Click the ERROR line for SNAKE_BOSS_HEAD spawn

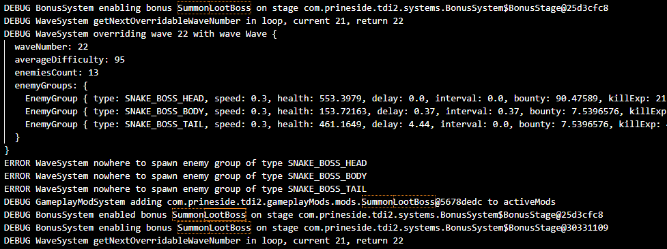pyautogui.click(x=186, y=163)
